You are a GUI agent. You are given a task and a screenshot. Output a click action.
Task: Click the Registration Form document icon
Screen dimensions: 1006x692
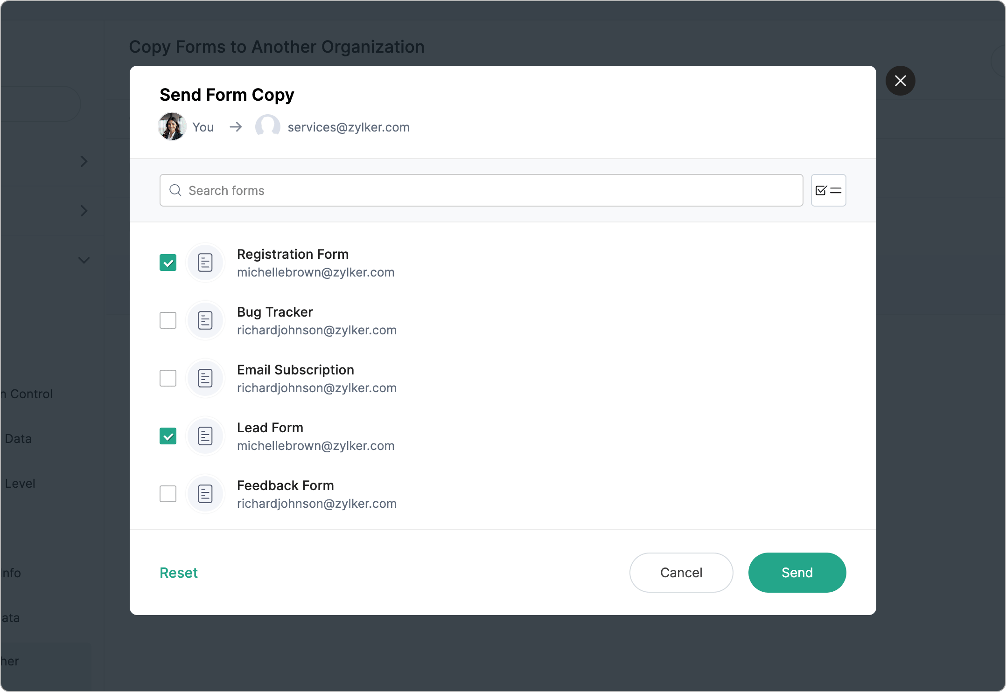(x=205, y=263)
